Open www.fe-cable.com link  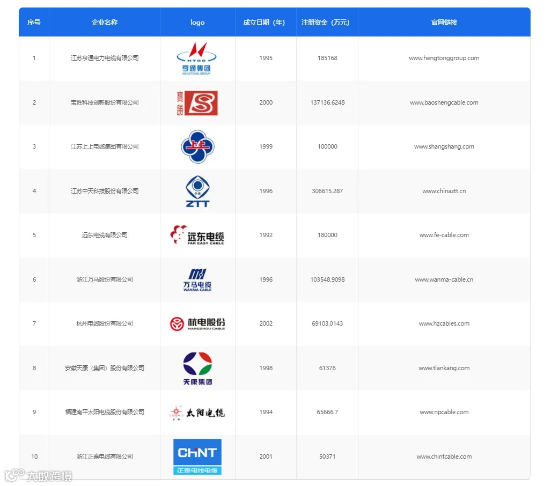pyautogui.click(x=444, y=235)
